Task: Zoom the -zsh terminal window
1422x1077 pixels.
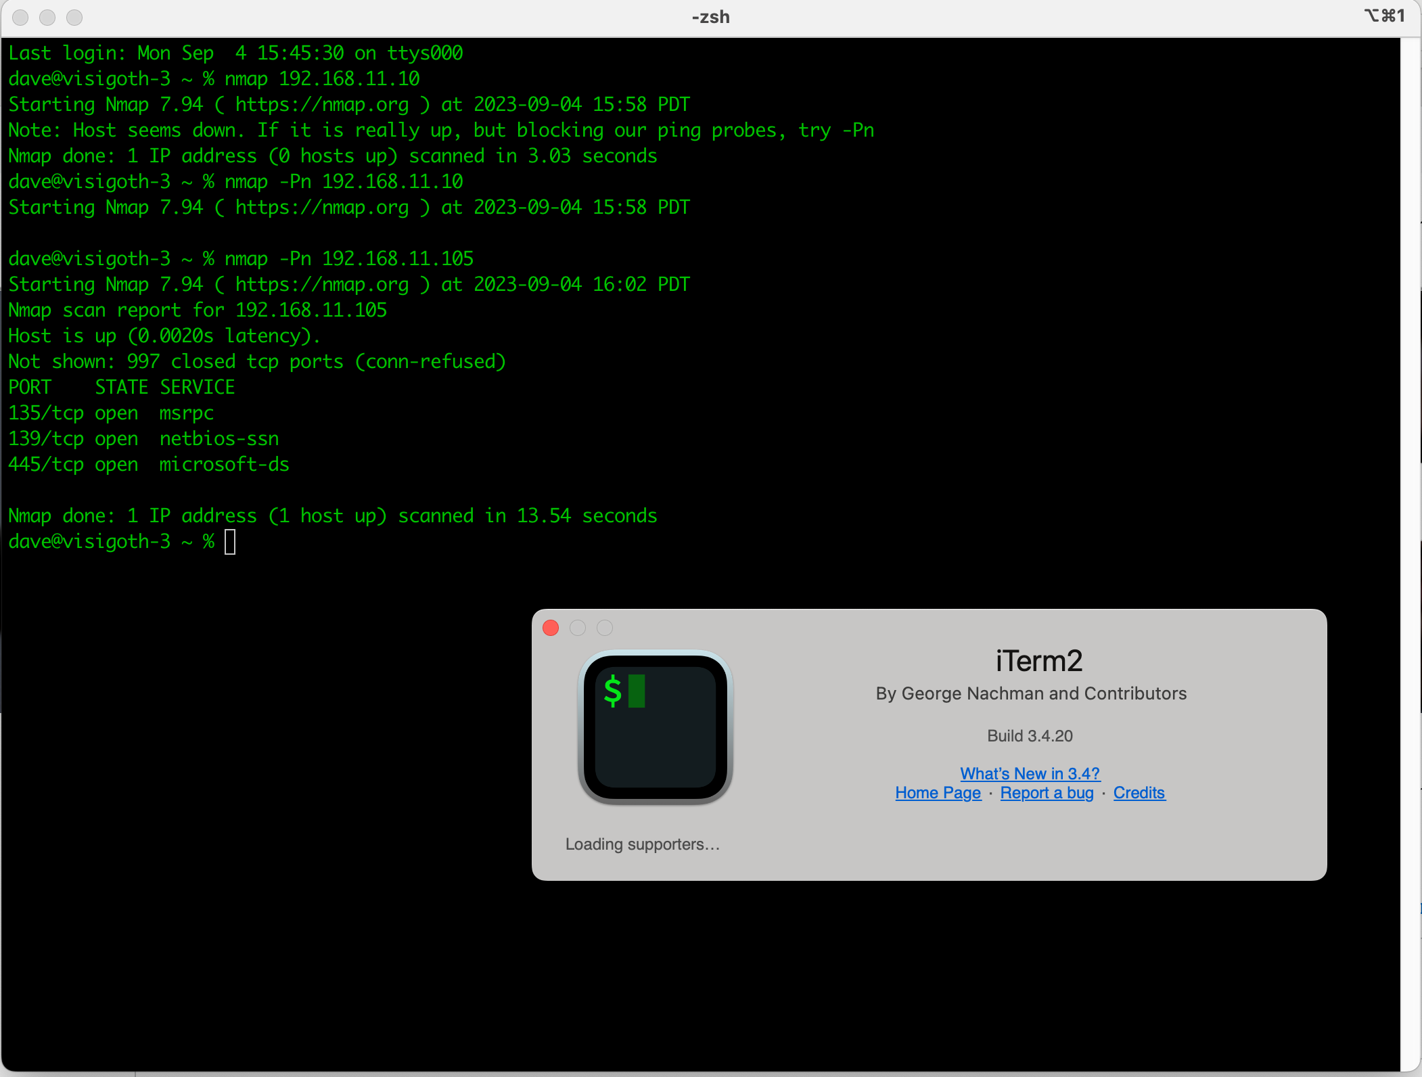Action: coord(74,18)
